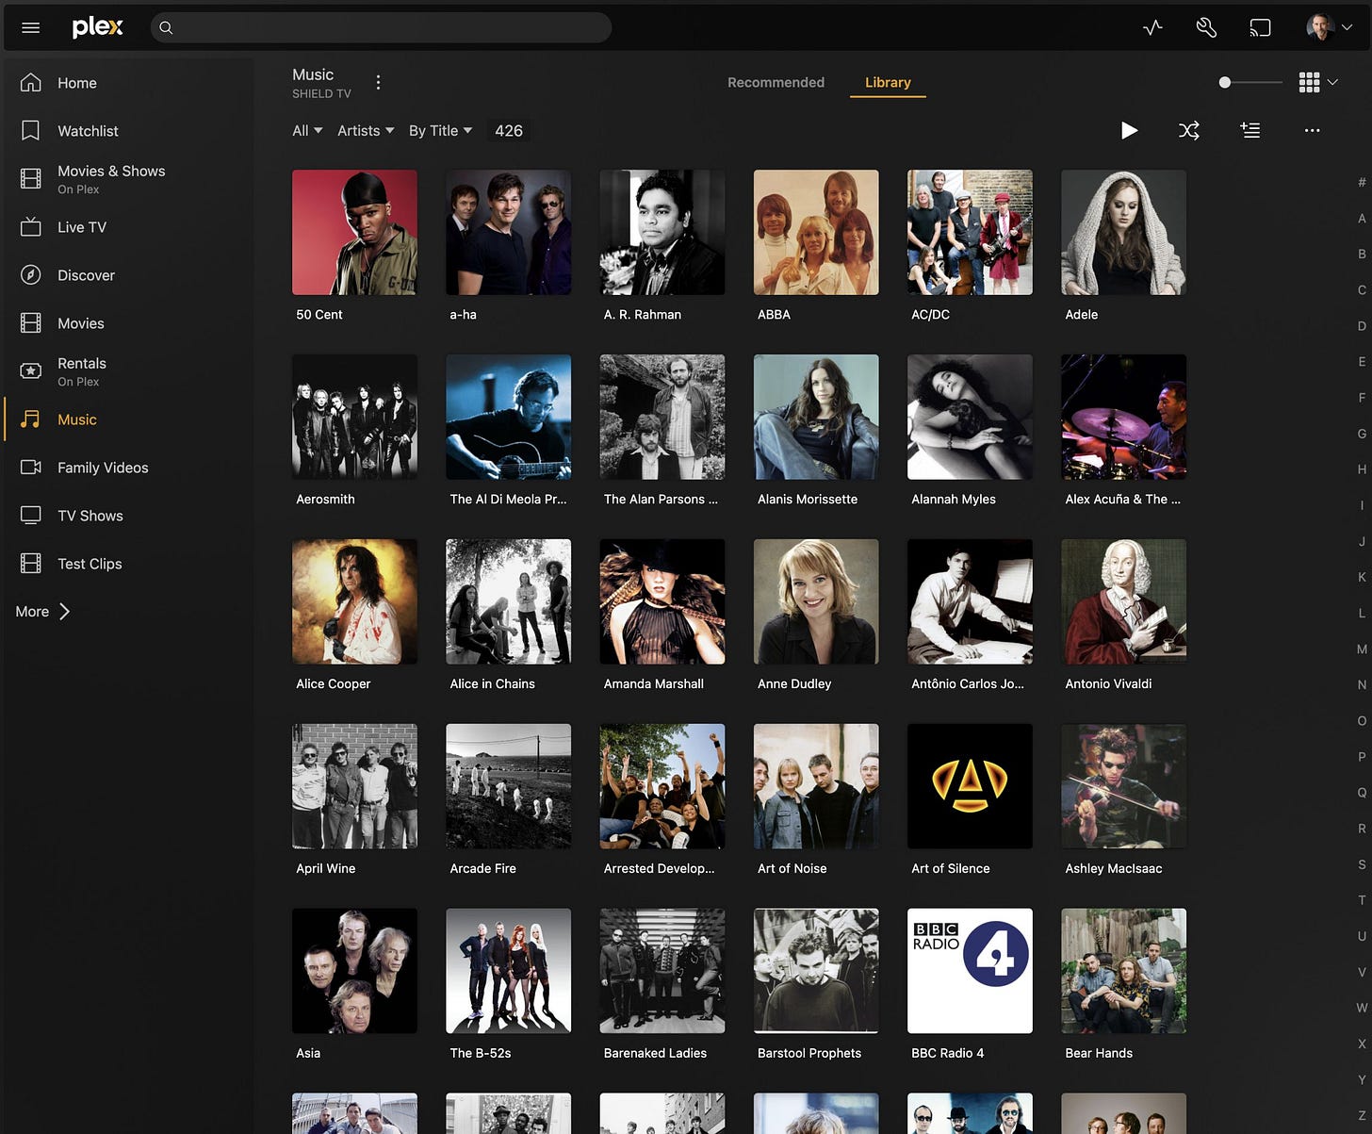Open Settings wrench icon
The image size is (1372, 1134).
1206,28
